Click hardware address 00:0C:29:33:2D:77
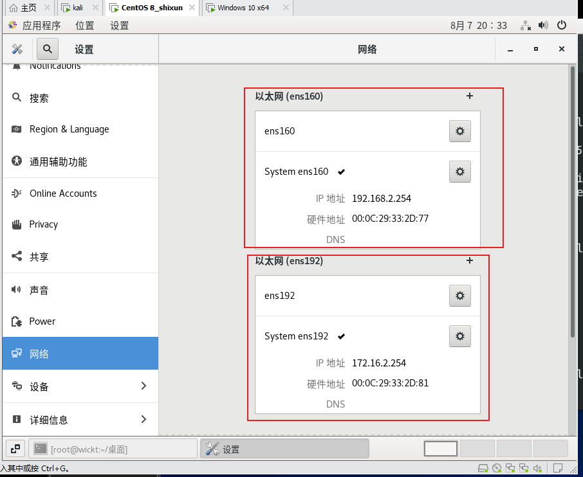583x477 pixels. [x=390, y=219]
